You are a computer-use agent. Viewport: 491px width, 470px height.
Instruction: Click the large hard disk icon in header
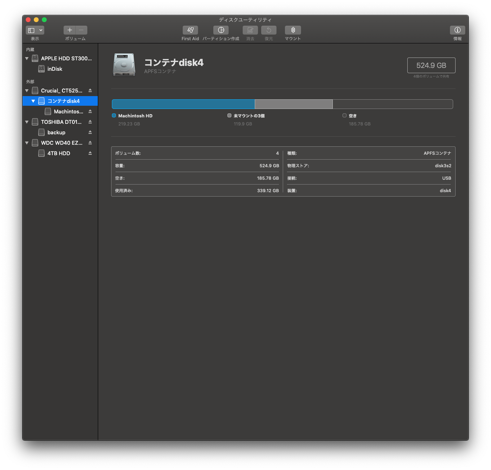pos(124,65)
